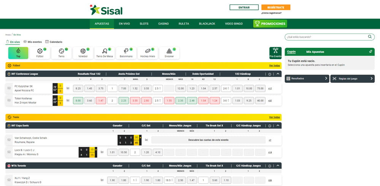Open the Blackjack tab
The height and width of the screenshot is (186, 380).
click(x=207, y=24)
